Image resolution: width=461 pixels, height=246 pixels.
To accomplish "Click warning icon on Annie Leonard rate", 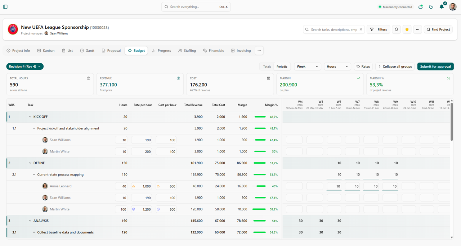I will (x=134, y=186).
